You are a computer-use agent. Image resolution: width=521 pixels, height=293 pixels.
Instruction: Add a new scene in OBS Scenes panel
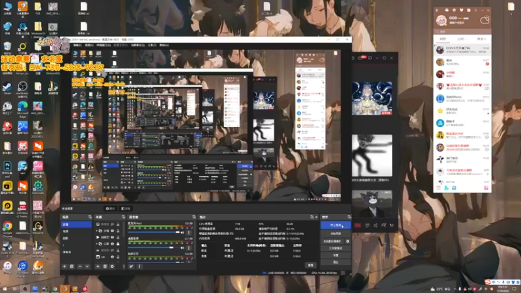(64, 266)
